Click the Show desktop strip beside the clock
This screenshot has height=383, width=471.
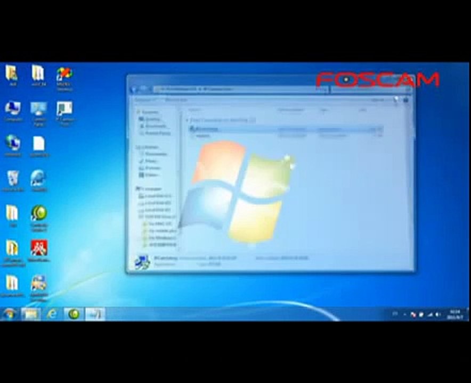tap(467, 314)
